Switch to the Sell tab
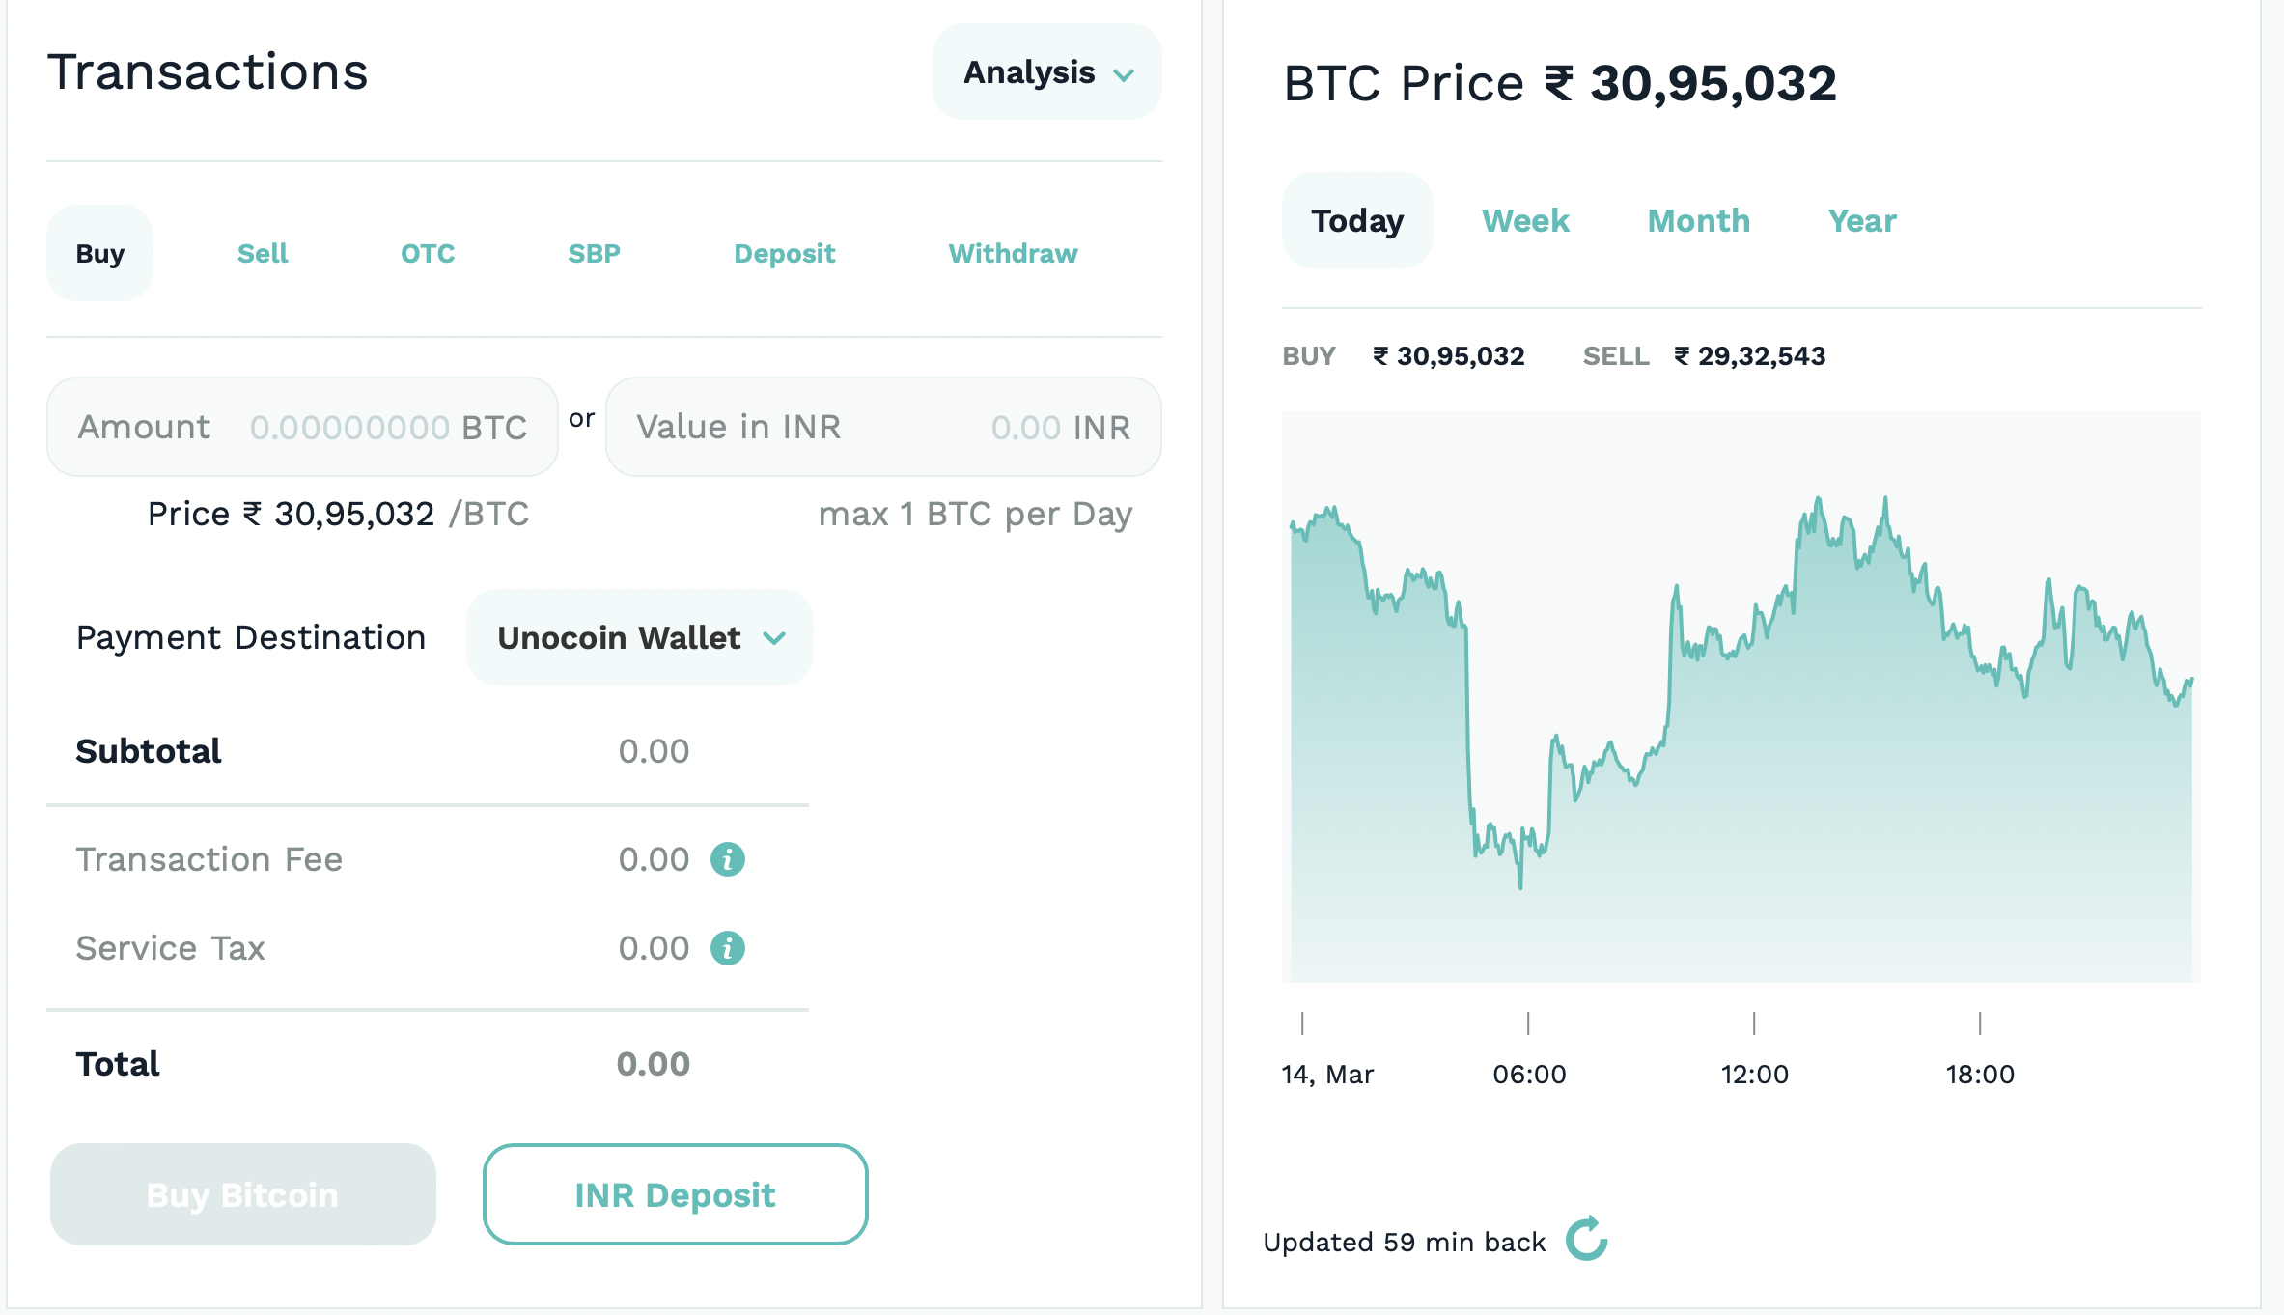This screenshot has height=1315, width=2284. pyautogui.click(x=263, y=254)
